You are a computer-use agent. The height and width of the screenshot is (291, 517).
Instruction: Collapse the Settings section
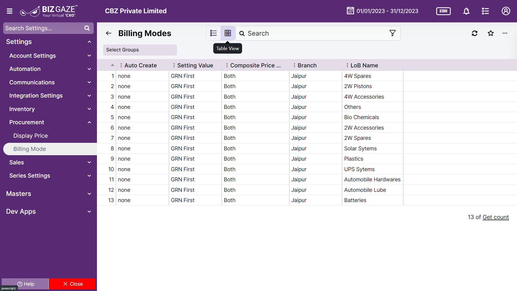(89, 42)
